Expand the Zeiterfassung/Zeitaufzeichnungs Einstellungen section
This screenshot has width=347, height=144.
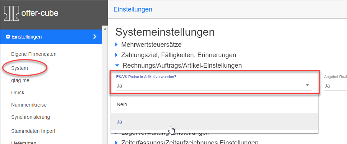point(190,142)
